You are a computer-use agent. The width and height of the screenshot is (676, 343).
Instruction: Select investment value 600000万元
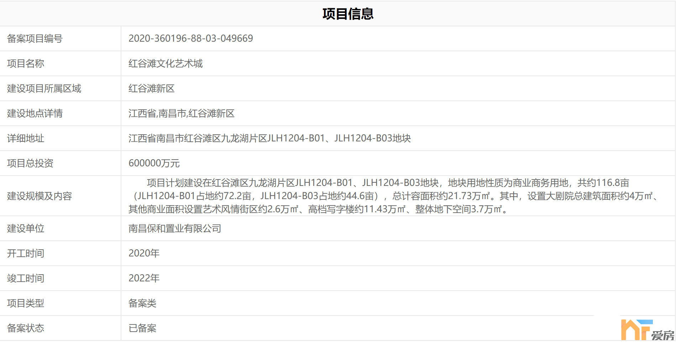tap(154, 163)
